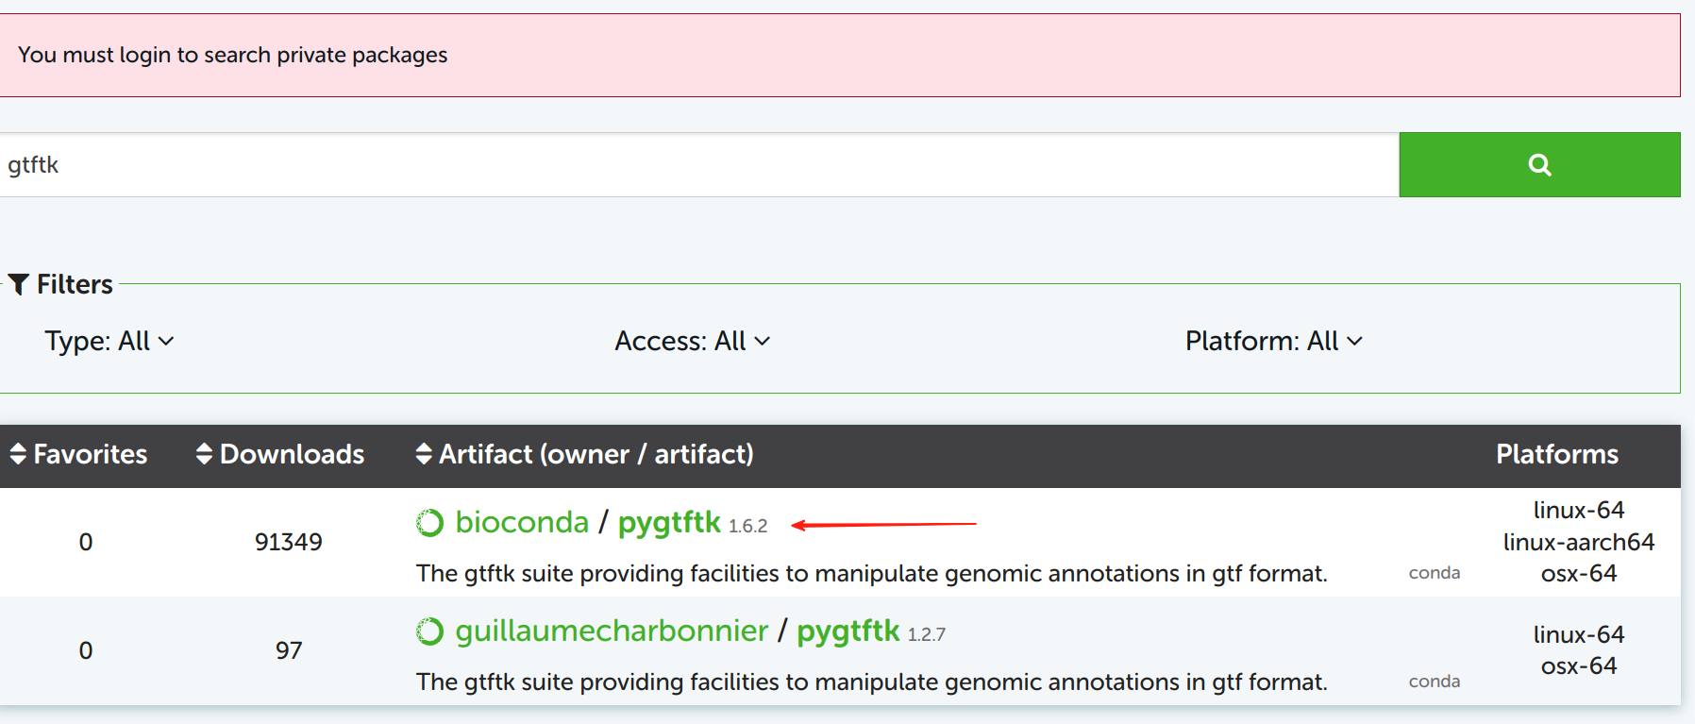The image size is (1695, 724).
Task: Click the Artifact column sort arrows
Action: (x=424, y=454)
